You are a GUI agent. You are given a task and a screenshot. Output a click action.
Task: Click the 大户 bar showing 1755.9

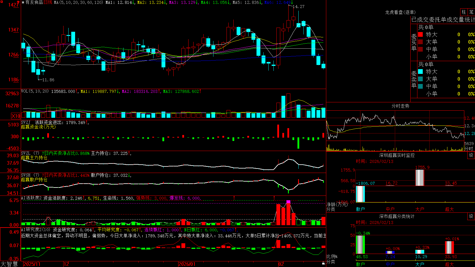[x=420, y=178]
